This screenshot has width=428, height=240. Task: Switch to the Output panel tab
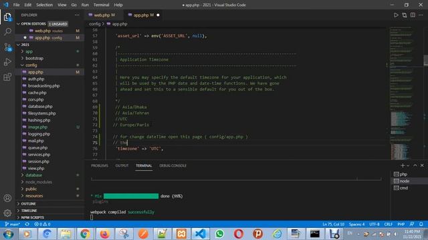pos(122,165)
